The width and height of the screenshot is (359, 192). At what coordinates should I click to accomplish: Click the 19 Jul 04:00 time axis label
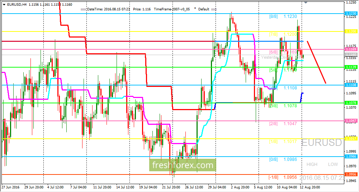coord(148,187)
